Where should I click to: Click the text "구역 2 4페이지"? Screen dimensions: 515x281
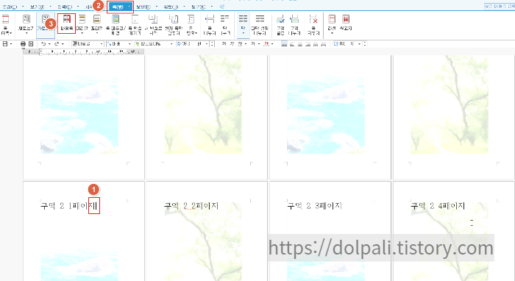(438, 206)
